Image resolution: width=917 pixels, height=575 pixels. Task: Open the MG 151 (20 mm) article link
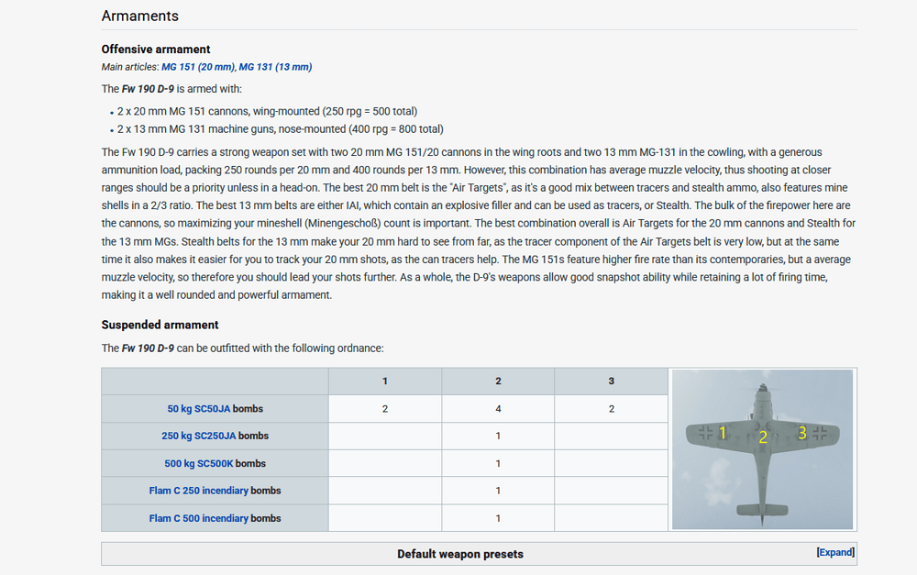click(x=198, y=67)
